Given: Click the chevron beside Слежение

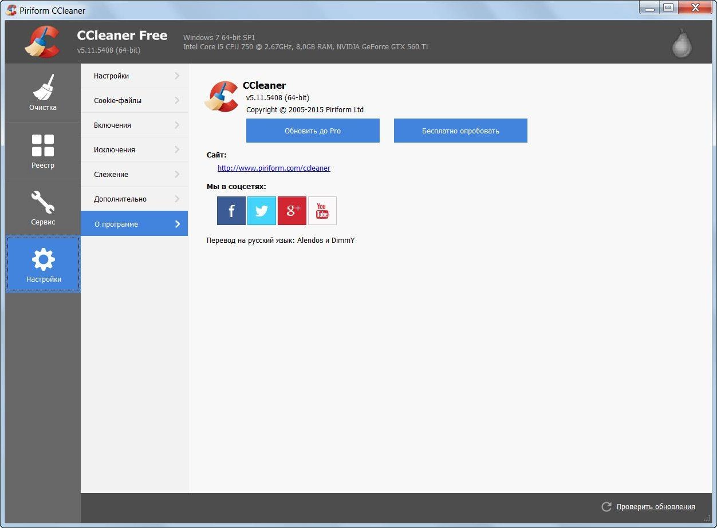Looking at the screenshot, I should point(177,174).
